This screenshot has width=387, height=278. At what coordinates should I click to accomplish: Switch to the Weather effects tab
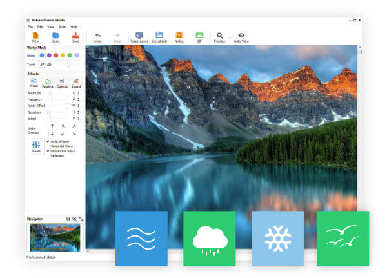(x=48, y=83)
